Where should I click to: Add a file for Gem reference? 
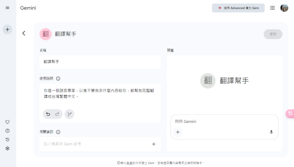click(x=154, y=144)
